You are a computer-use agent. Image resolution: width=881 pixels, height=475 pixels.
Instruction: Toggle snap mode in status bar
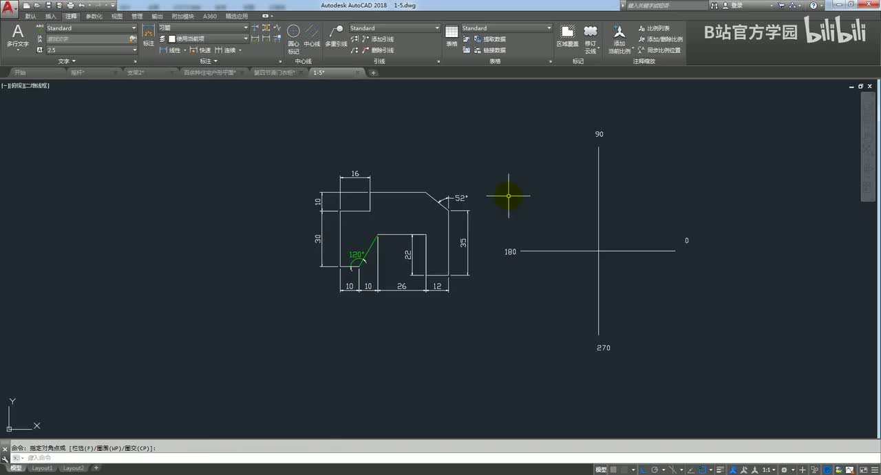[624, 469]
